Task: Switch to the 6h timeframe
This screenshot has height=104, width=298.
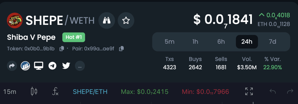Action: coord(221,42)
